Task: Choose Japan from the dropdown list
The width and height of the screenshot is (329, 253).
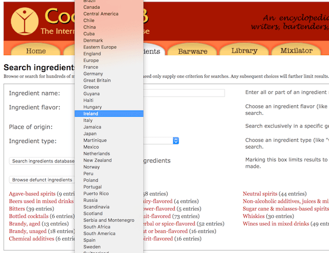Action: (x=109, y=134)
